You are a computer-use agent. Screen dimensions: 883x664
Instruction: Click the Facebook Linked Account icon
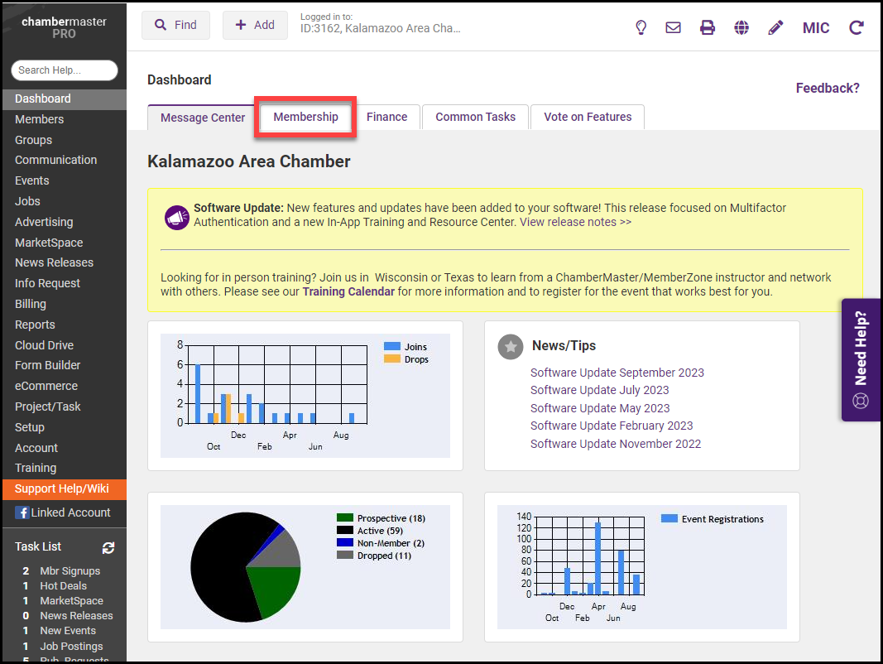pos(22,512)
